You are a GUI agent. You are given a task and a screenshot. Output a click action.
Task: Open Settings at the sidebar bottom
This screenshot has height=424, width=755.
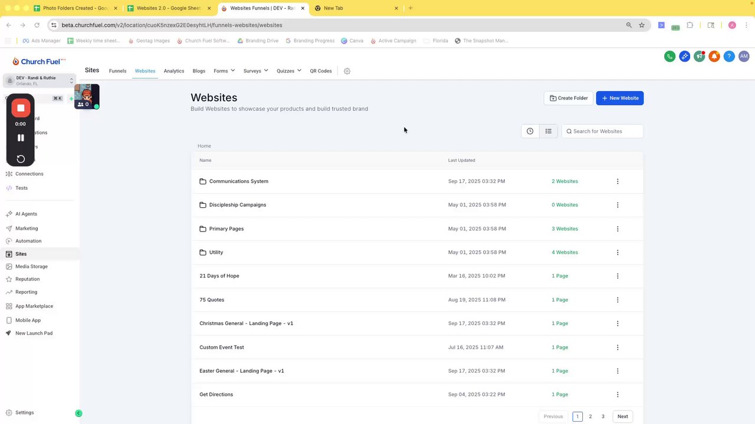click(24, 413)
